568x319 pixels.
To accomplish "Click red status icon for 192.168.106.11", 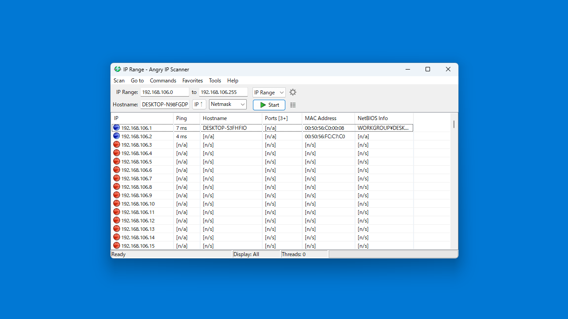I will point(117,212).
